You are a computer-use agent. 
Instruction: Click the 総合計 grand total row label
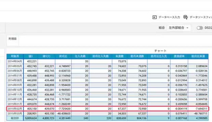[x=15, y=118]
